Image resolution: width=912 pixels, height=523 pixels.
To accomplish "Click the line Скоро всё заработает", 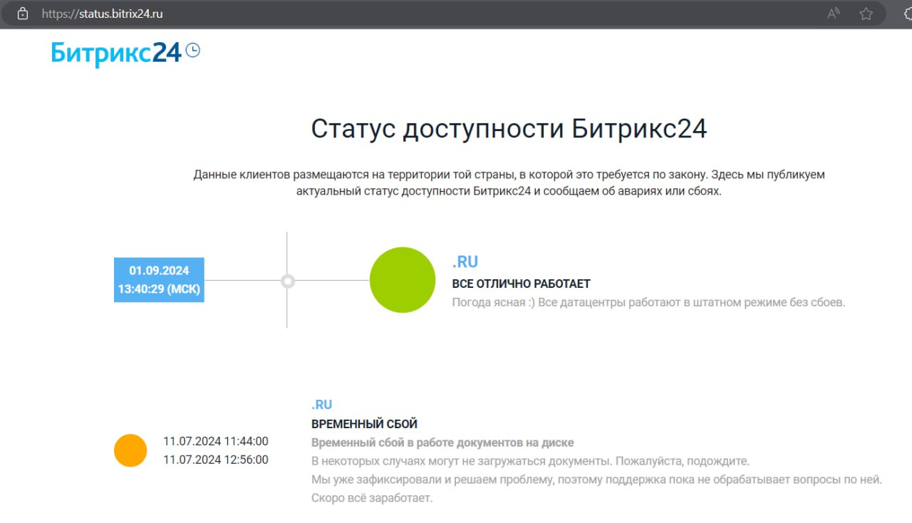I will 372,498.
